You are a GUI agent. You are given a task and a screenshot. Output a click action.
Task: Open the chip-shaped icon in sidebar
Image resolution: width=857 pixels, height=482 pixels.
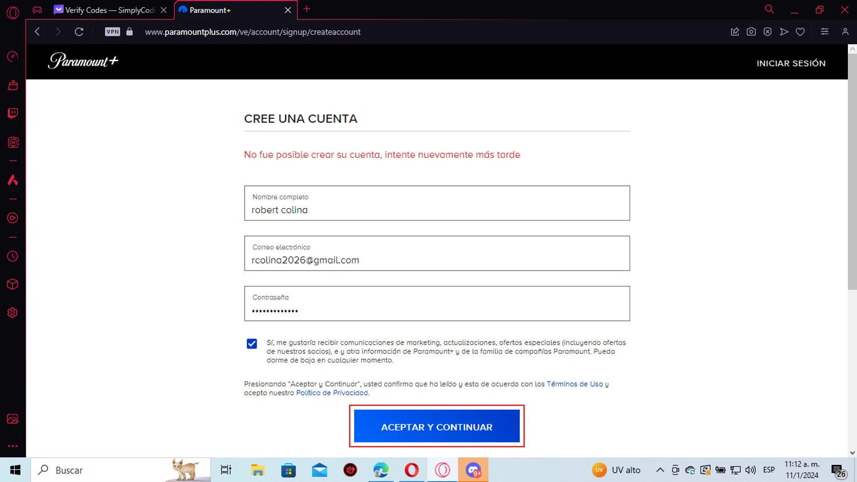[x=13, y=142]
